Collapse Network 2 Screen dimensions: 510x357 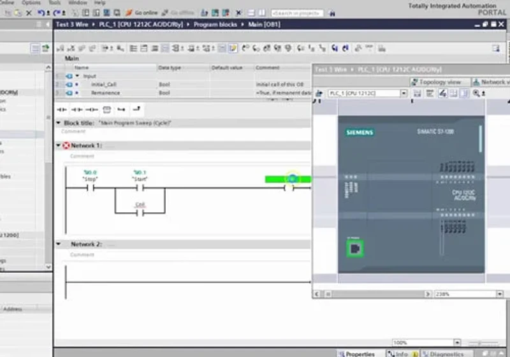(59, 244)
